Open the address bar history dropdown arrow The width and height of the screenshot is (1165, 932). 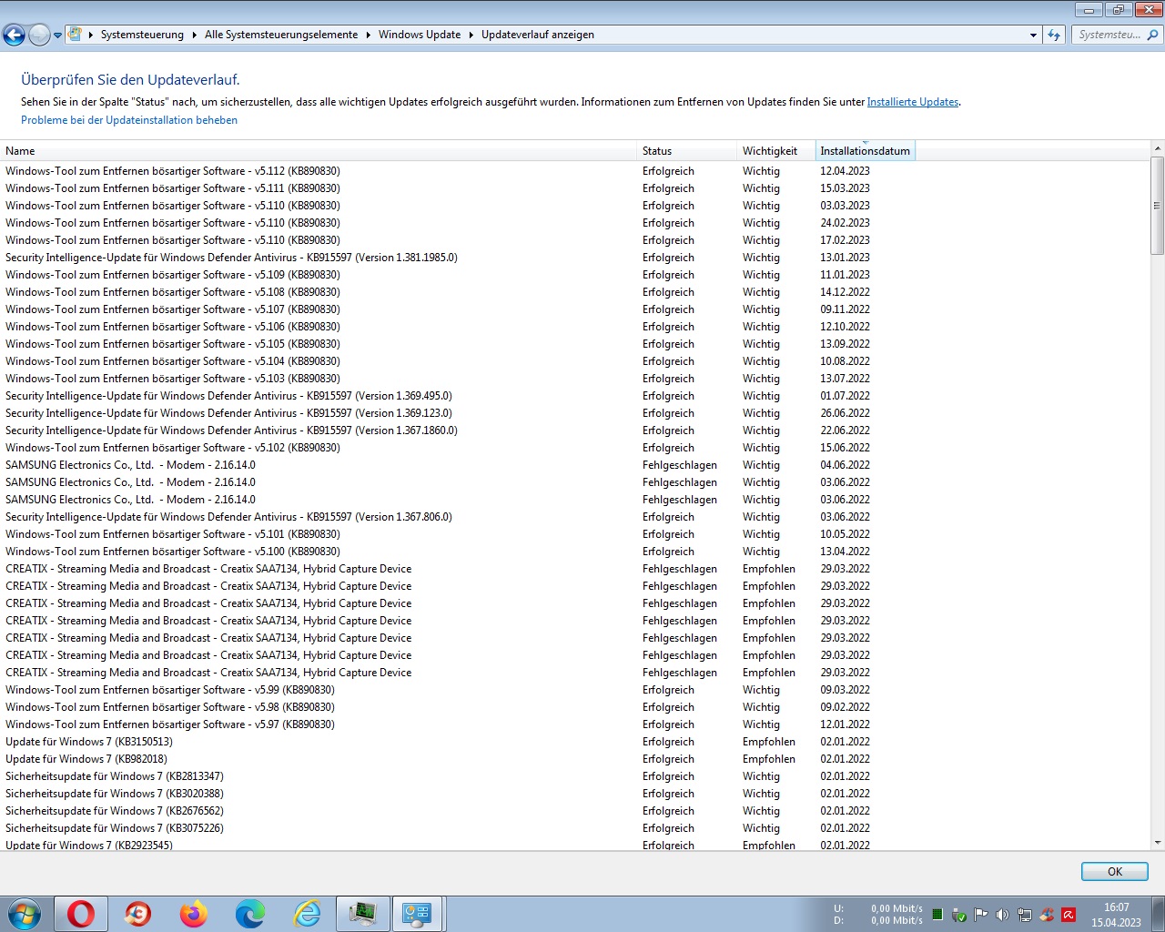(1033, 35)
